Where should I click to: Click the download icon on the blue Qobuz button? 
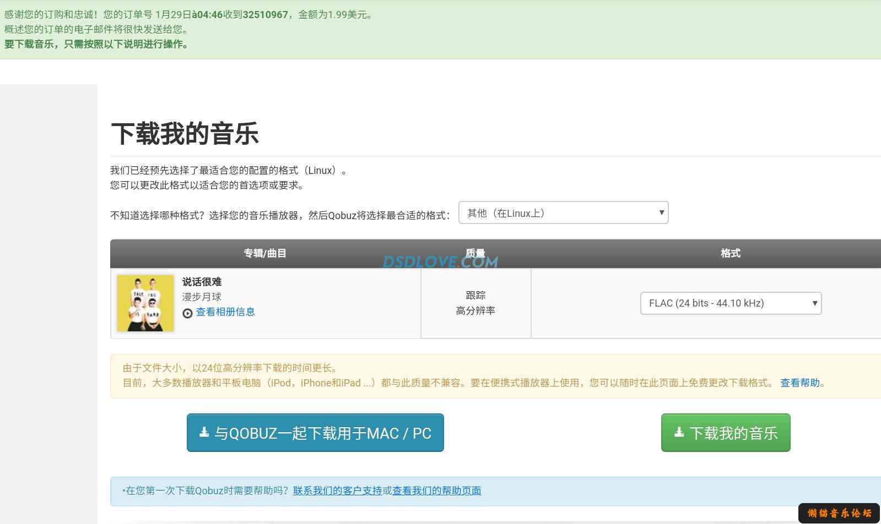point(204,433)
